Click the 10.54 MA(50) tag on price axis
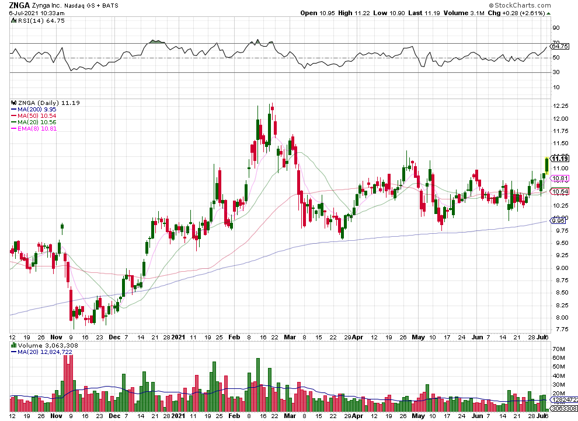 (560, 191)
